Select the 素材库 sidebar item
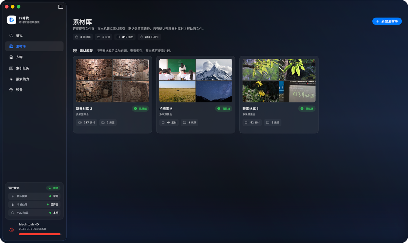The image size is (408, 243). 34,46
